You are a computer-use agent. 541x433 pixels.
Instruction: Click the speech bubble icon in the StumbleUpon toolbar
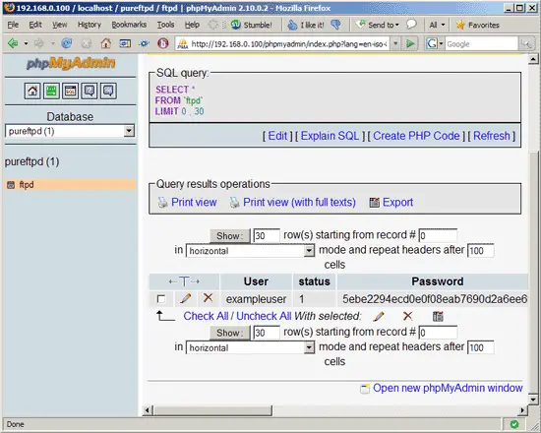411,25
